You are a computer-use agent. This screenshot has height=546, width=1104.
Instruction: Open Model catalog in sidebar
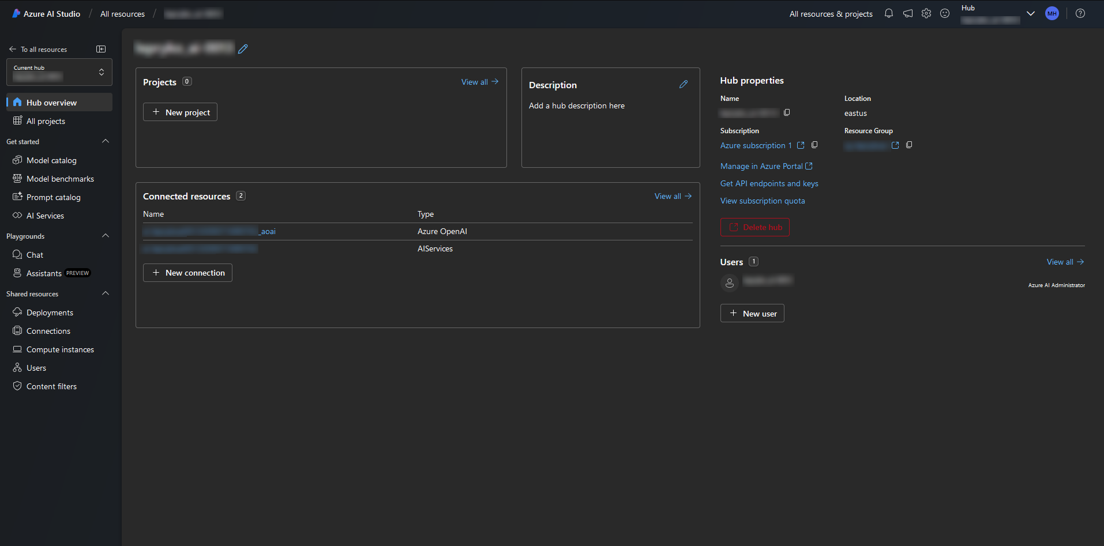[51, 160]
